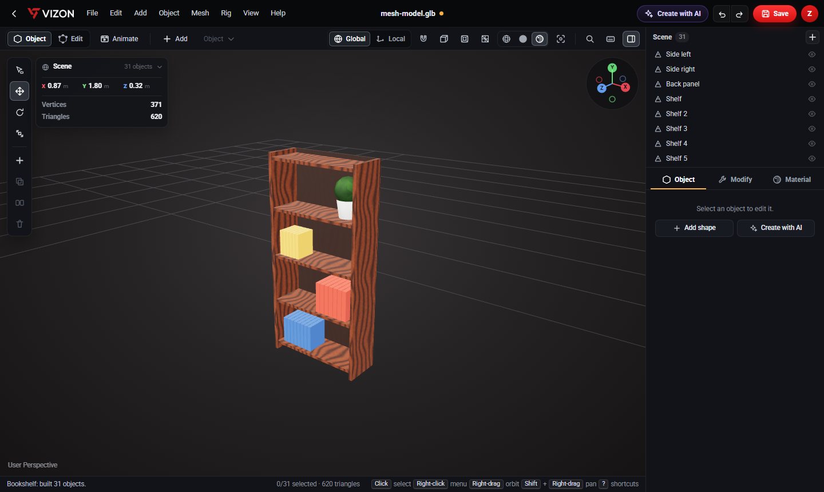
Task: Toggle visibility of Shelf 3
Action: coord(812,129)
